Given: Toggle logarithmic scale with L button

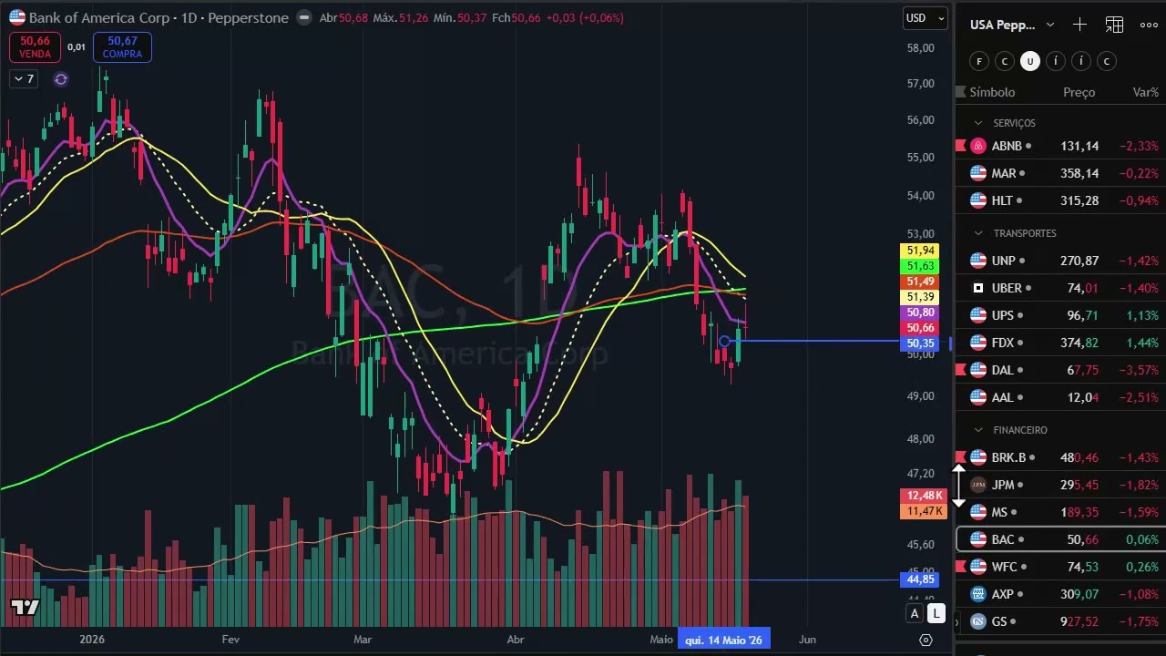Looking at the screenshot, I should coord(936,613).
